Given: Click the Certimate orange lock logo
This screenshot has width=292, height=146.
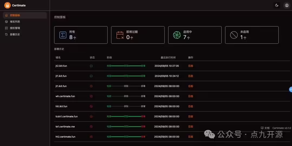Looking at the screenshot, I should (8, 5).
